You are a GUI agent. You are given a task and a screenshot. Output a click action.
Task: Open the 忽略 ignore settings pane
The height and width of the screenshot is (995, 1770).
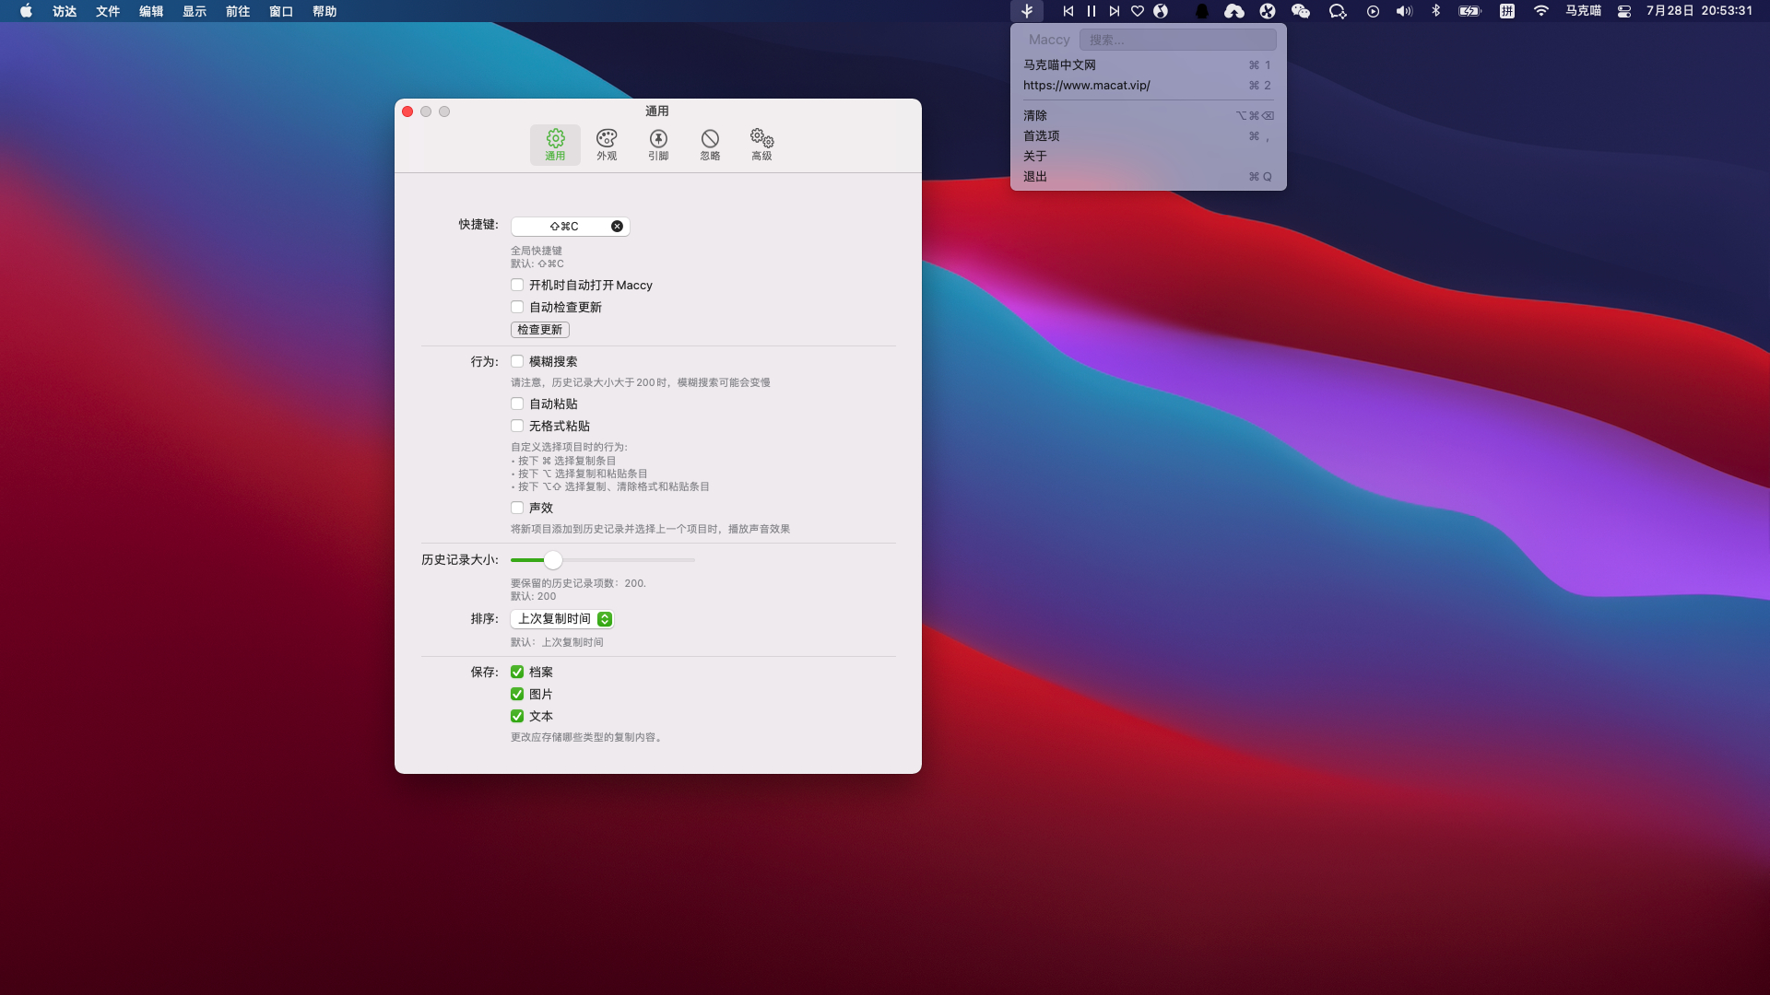click(709, 145)
